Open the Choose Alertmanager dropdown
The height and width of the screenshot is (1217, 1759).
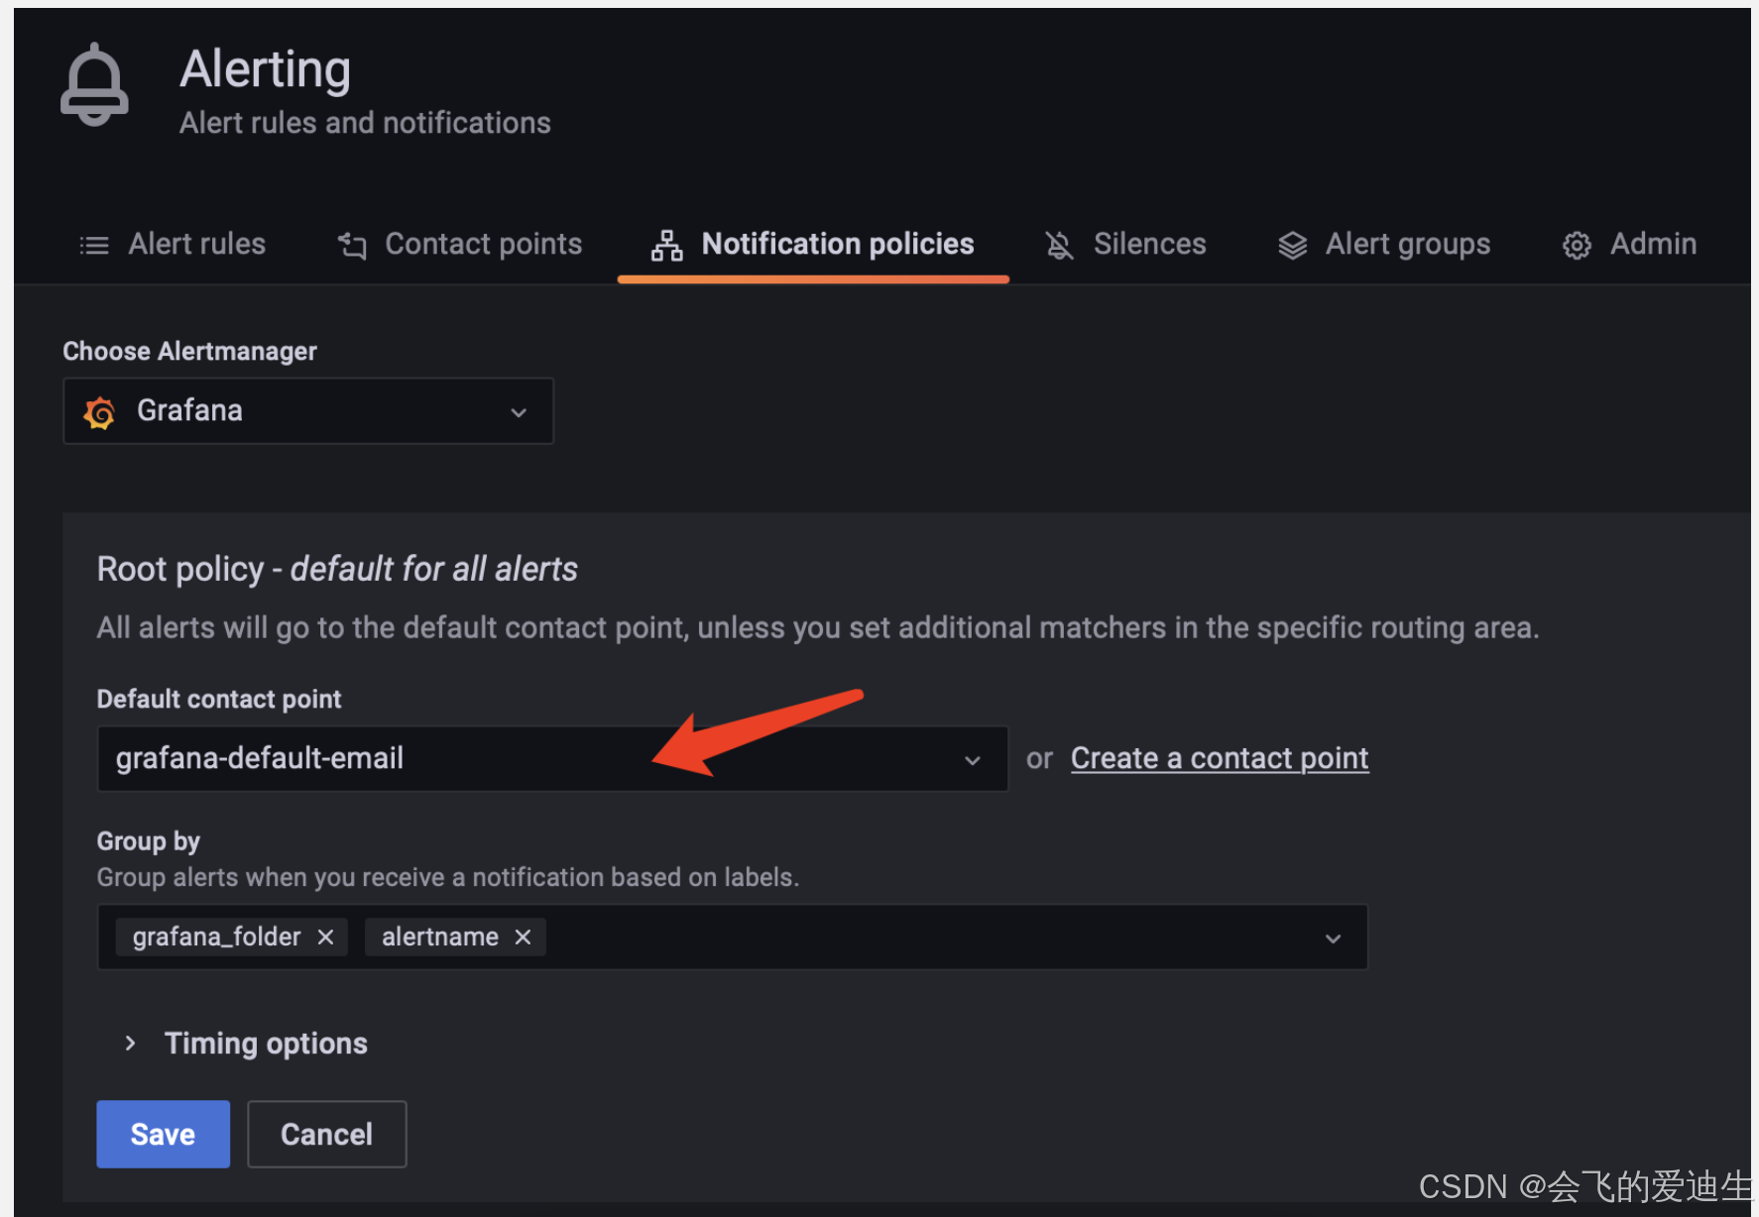coord(308,411)
